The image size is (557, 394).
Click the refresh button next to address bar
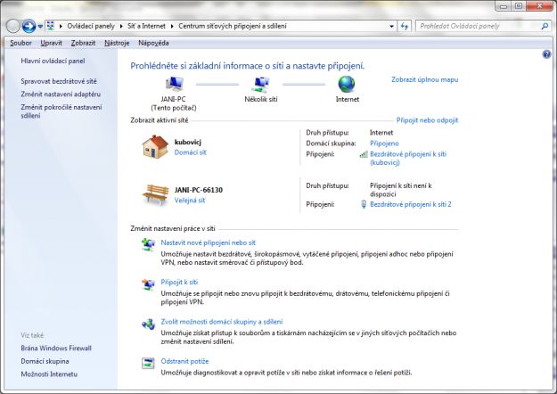pos(405,26)
